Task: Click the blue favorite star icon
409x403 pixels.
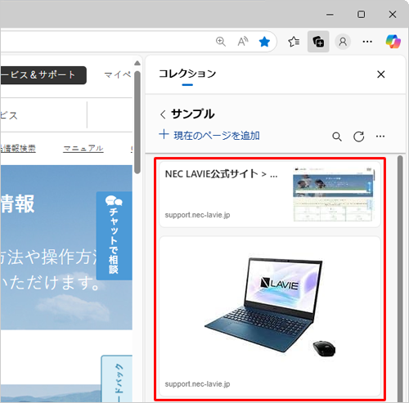Action: (264, 42)
